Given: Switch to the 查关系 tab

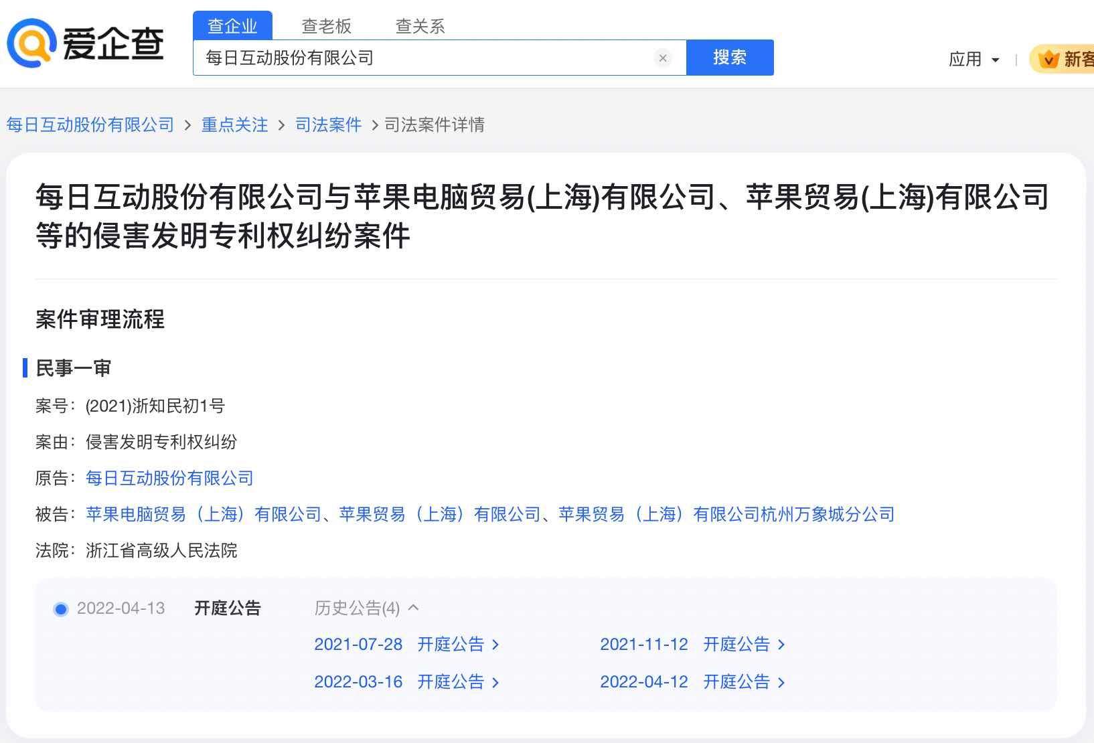Looking at the screenshot, I should coord(420,26).
